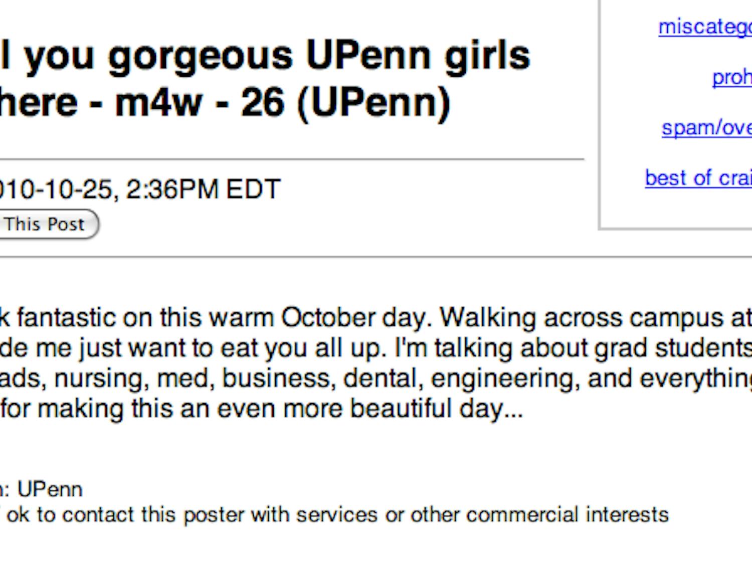Flag post as prohibited
Screen dimensions: 752x564
731,77
